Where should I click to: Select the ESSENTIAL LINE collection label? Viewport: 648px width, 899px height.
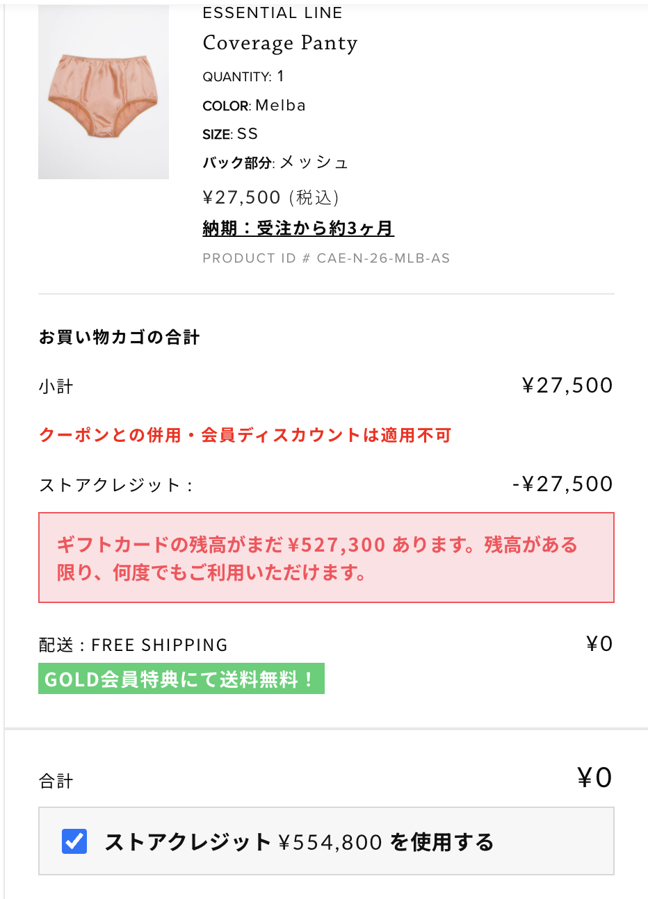[x=273, y=13]
